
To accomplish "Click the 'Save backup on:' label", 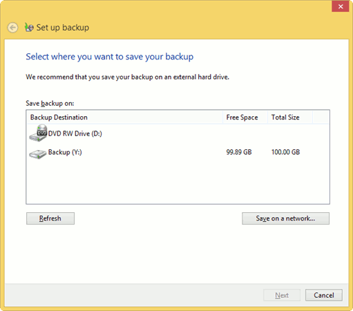I will (50, 104).
